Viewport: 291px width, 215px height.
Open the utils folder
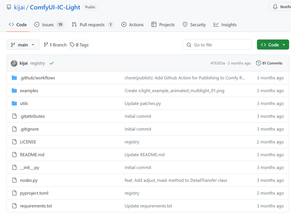coord(24,103)
